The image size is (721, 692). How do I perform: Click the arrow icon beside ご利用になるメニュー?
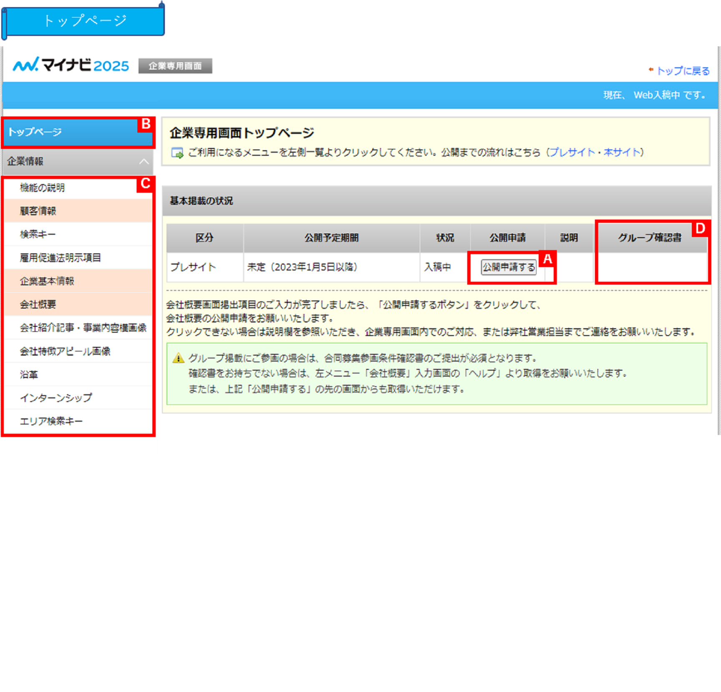pyautogui.click(x=177, y=153)
